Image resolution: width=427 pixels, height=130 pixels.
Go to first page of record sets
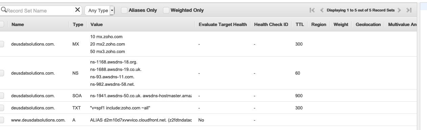[x=312, y=10]
